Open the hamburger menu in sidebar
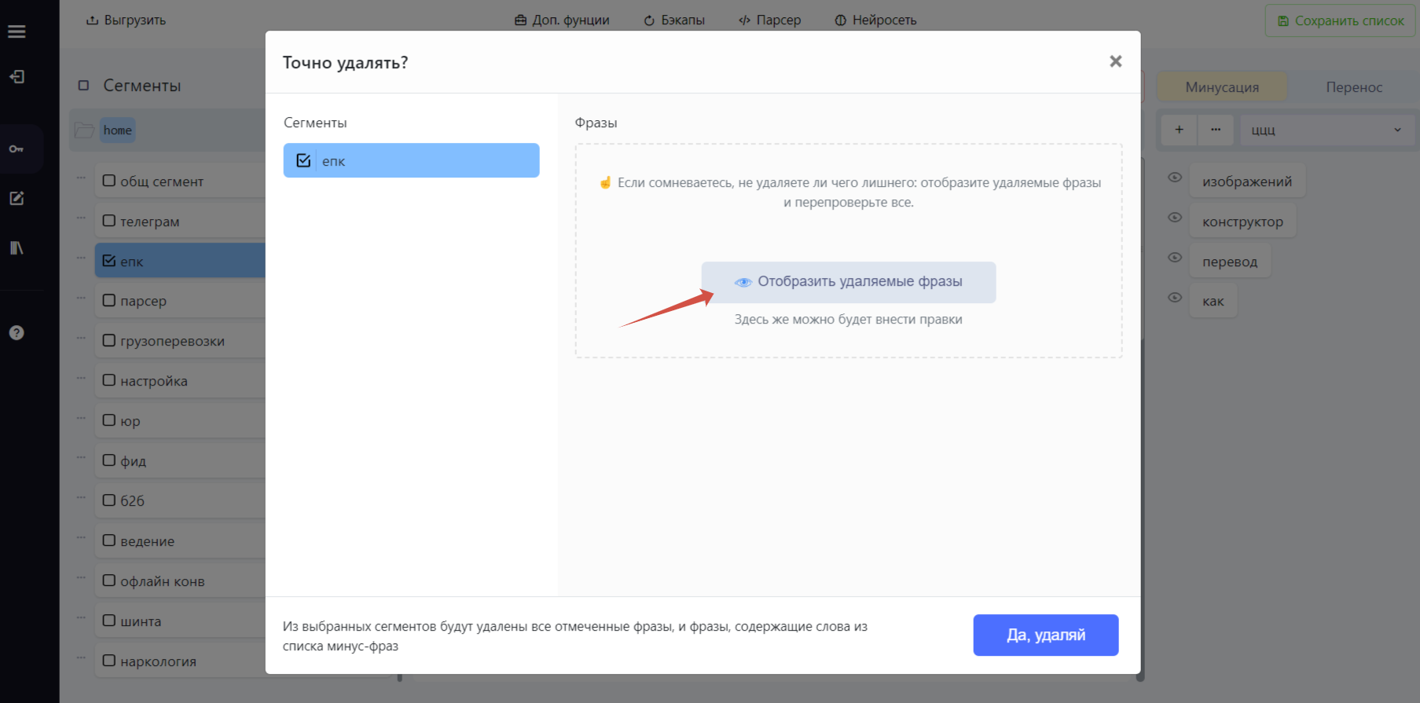 (17, 31)
